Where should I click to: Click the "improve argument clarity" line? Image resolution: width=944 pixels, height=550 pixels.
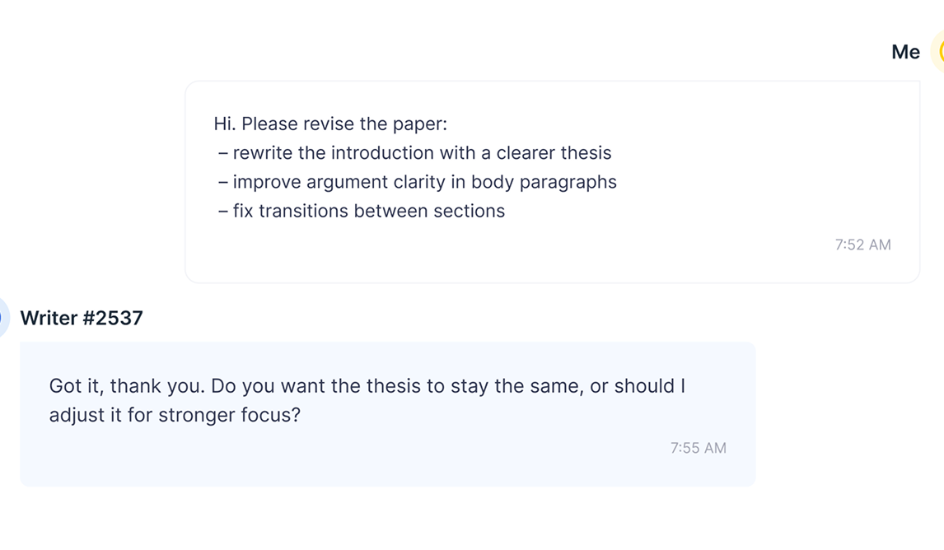417,182
